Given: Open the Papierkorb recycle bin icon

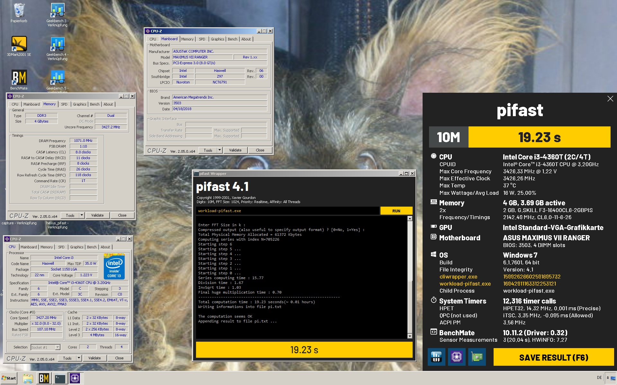Looking at the screenshot, I should (x=19, y=13).
